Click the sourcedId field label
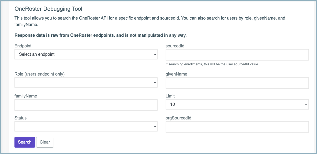Screen dimensions: 317x154 (175, 46)
